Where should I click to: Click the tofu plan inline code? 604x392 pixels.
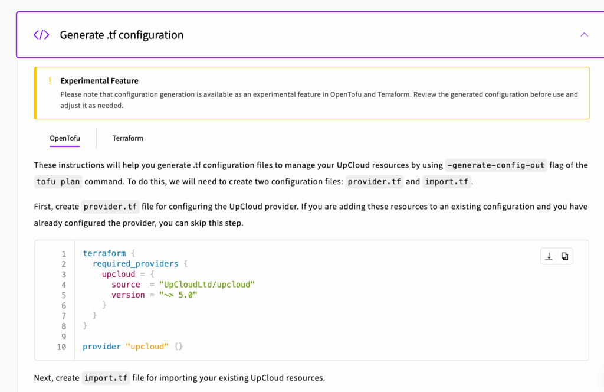click(58, 182)
